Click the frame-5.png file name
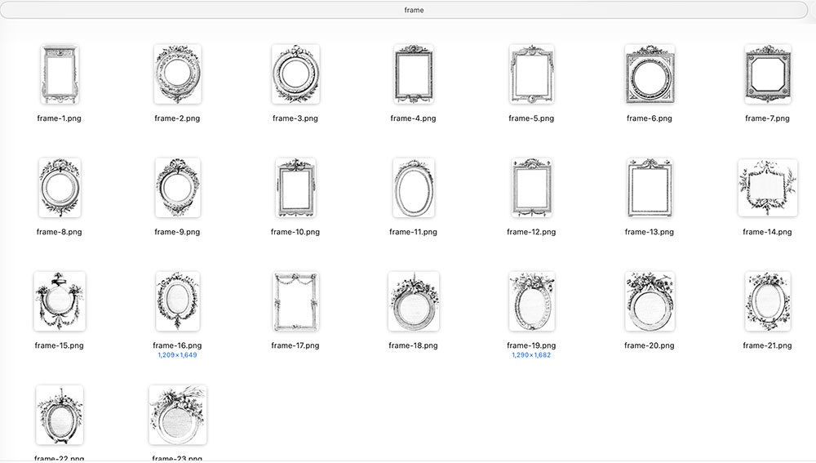This screenshot has height=463, width=816. (x=531, y=118)
